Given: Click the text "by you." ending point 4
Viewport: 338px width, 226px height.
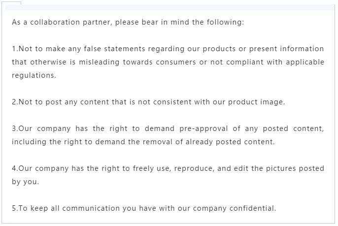Looking at the screenshot, I should 25,182.
